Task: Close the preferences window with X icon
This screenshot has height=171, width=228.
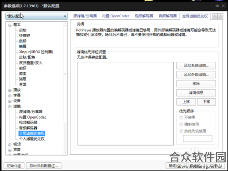Action: [223, 6]
